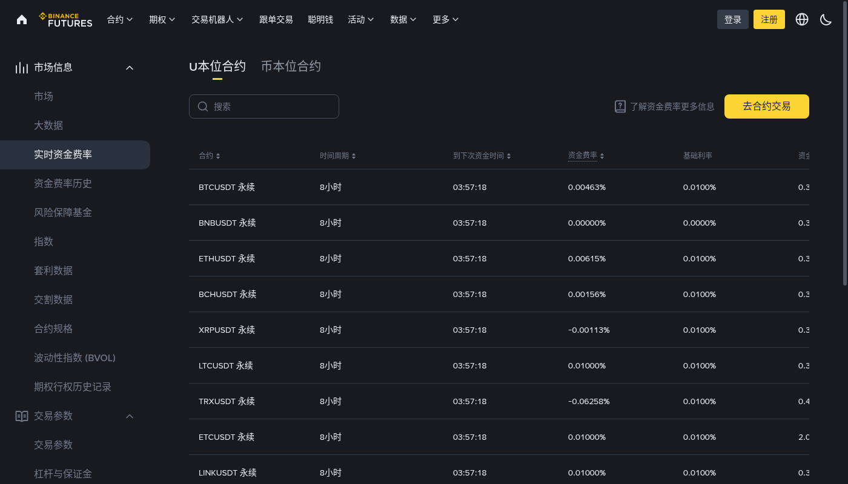Open 资金费率历史 in the sidebar
The height and width of the screenshot is (484, 848).
tap(63, 184)
